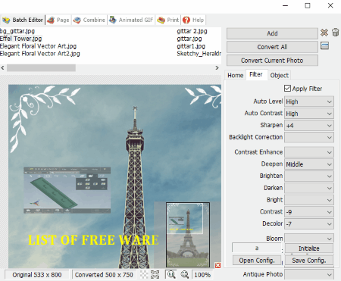Expand the Auto Level dropdown
The width and height of the screenshot is (341, 281).
coord(309,101)
